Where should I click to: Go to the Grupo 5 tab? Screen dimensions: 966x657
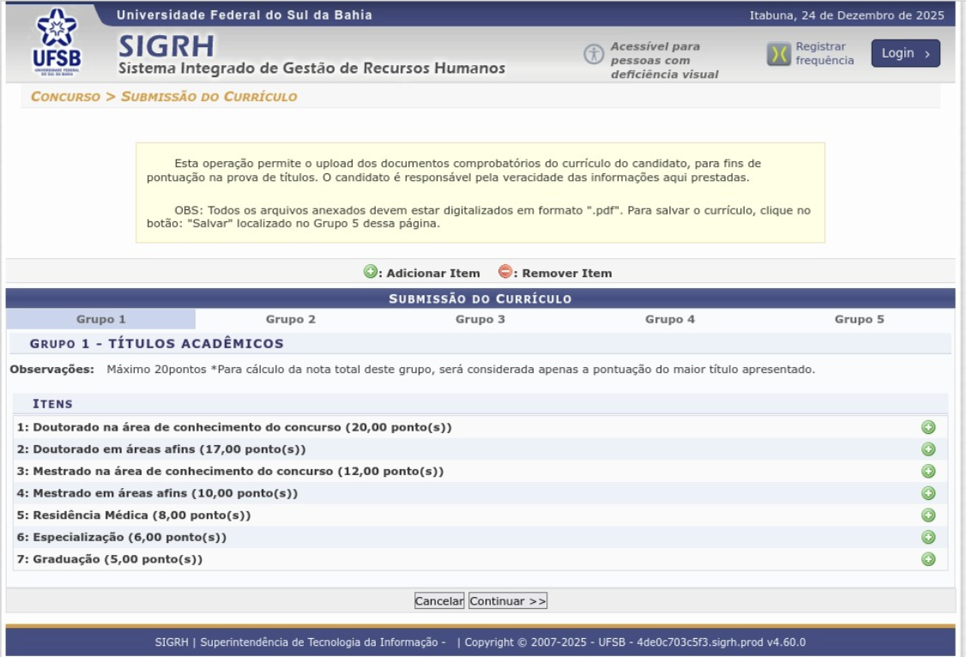pos(859,319)
